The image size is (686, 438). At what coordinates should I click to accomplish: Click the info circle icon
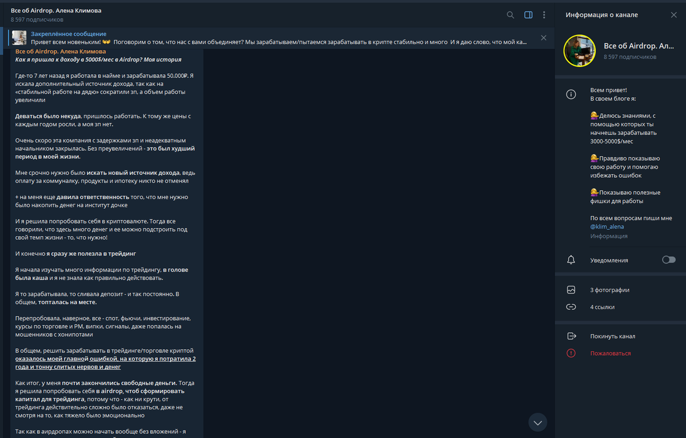(571, 95)
